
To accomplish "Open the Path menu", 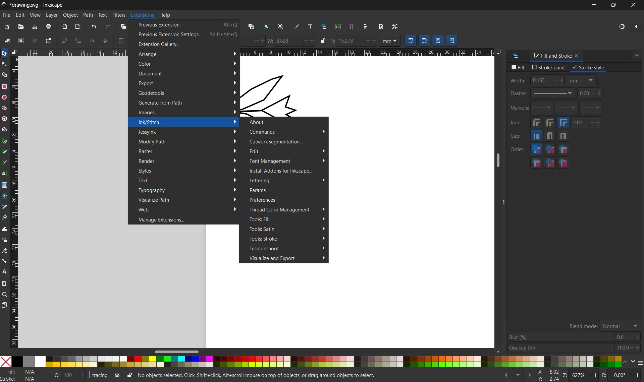I will (88, 15).
